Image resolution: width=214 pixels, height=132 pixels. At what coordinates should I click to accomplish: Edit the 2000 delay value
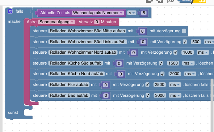[x=175, y=74]
